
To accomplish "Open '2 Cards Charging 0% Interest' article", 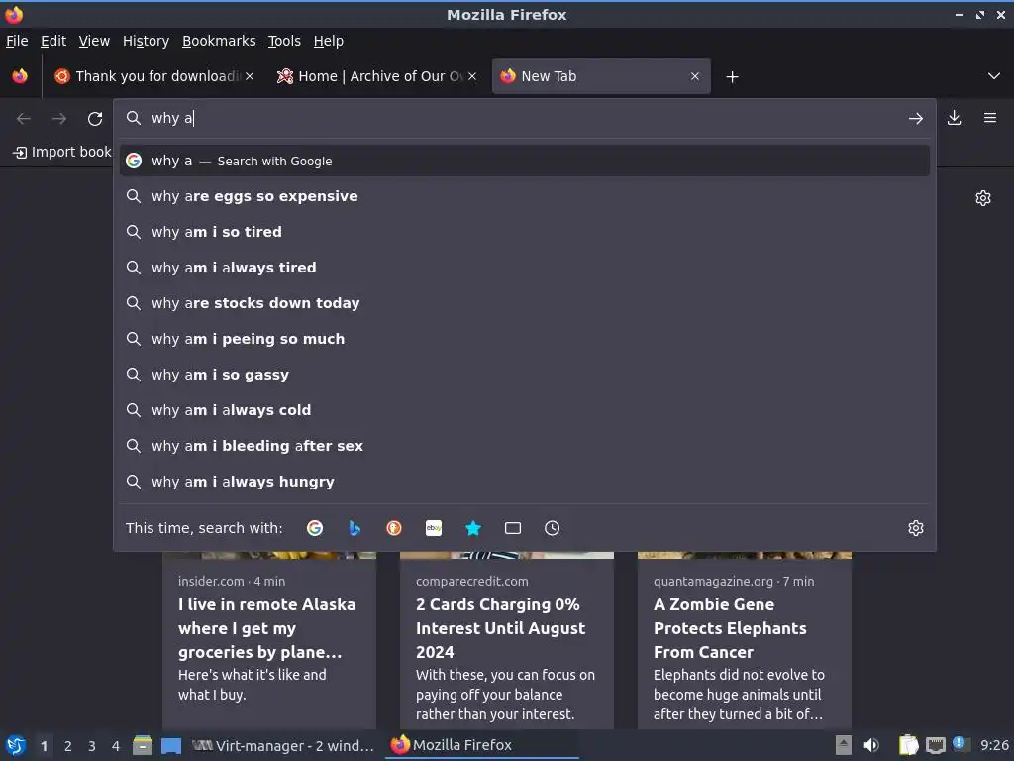I will 506,641.
